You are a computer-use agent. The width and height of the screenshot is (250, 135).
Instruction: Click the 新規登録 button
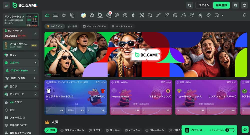pos(221,5)
